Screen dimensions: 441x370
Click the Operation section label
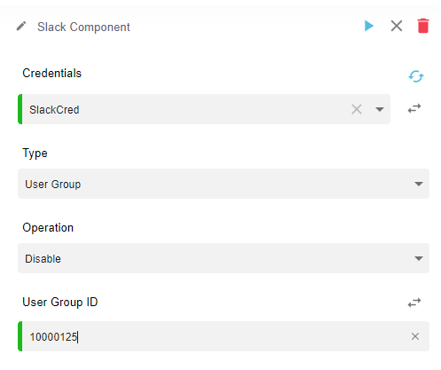coord(48,227)
